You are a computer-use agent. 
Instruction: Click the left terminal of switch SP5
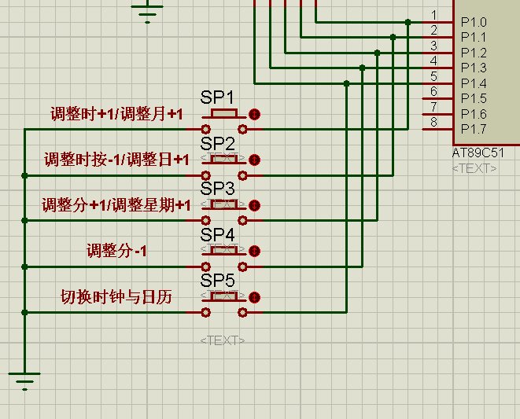coord(205,312)
